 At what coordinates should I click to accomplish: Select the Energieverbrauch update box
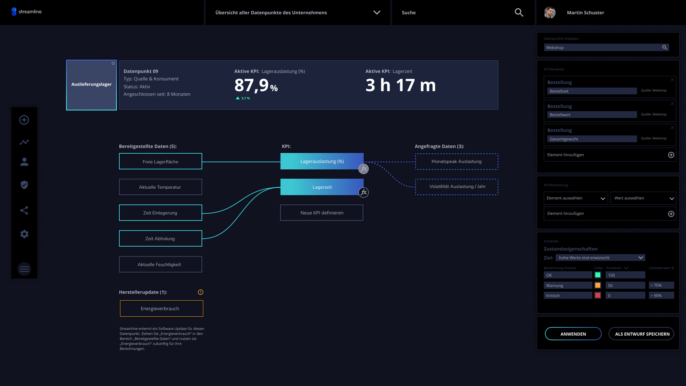coord(161,308)
